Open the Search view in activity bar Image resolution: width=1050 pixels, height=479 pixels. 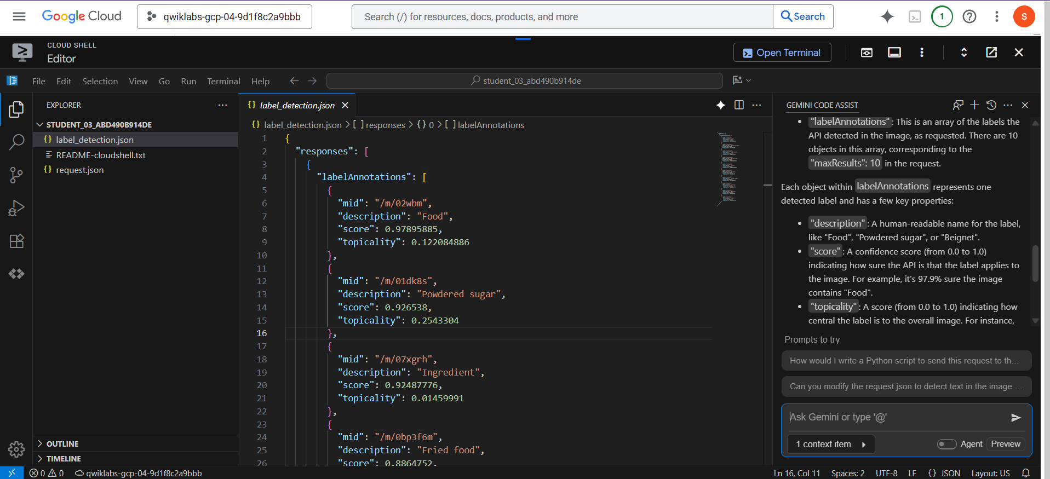click(16, 142)
